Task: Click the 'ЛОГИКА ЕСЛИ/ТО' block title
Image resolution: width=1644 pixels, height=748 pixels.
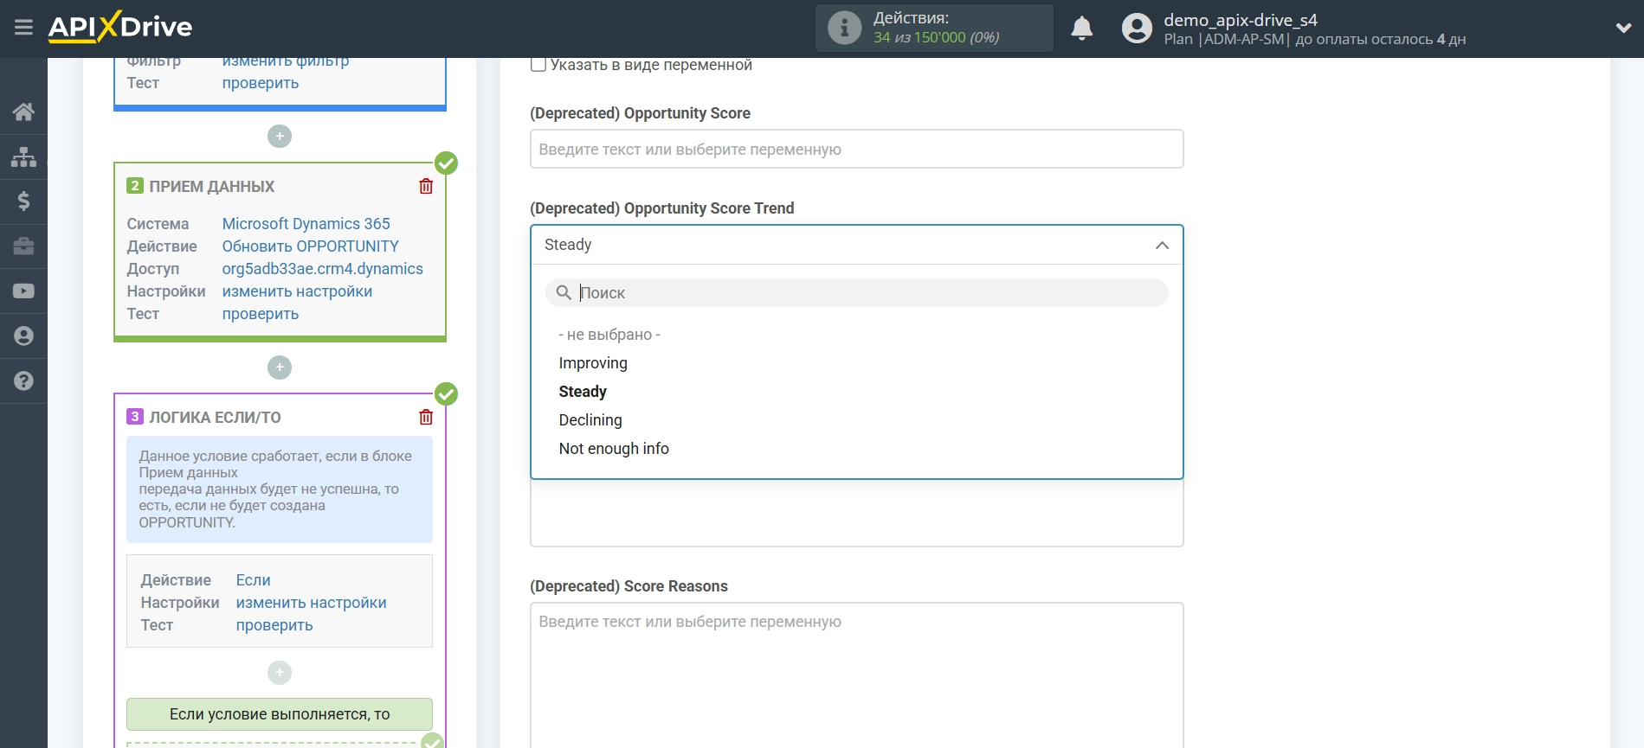Action: 216,418
